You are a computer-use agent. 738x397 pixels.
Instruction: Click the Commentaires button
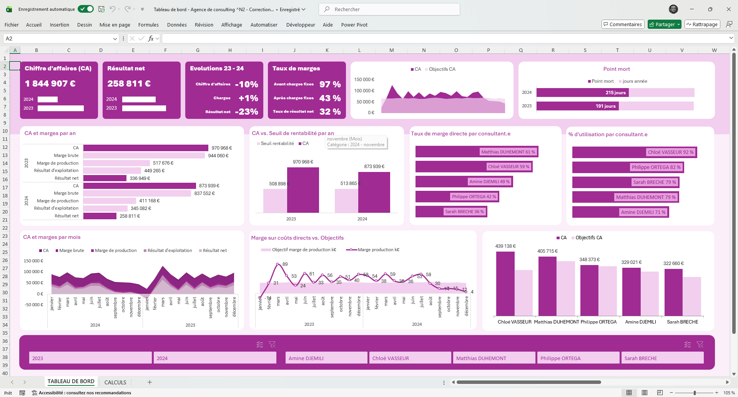[x=623, y=24]
